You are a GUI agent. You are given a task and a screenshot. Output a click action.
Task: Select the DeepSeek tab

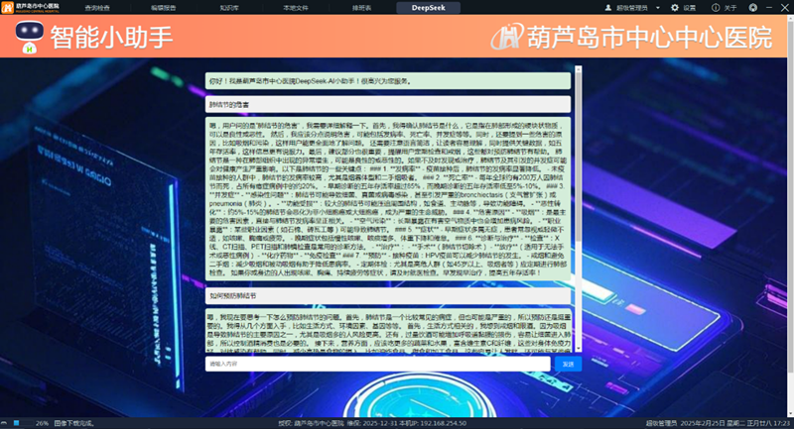coord(428,8)
